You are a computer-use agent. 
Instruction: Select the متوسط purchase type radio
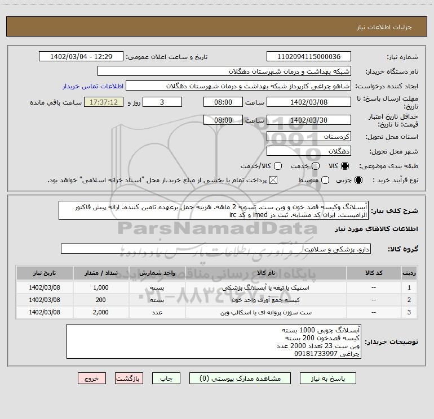point(325,181)
